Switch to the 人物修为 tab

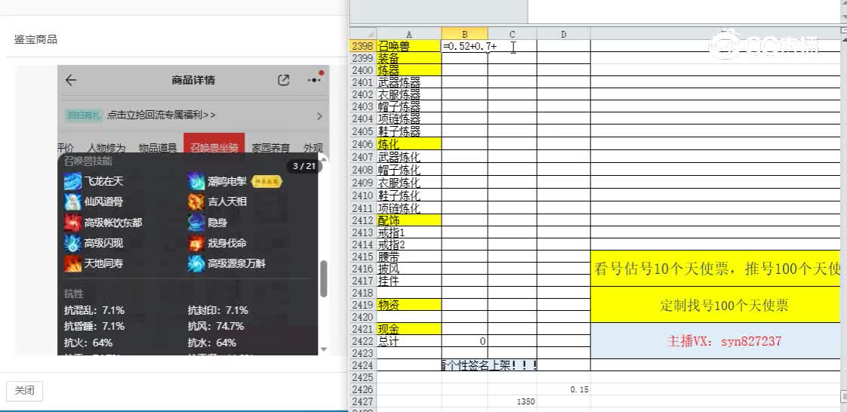coord(106,147)
